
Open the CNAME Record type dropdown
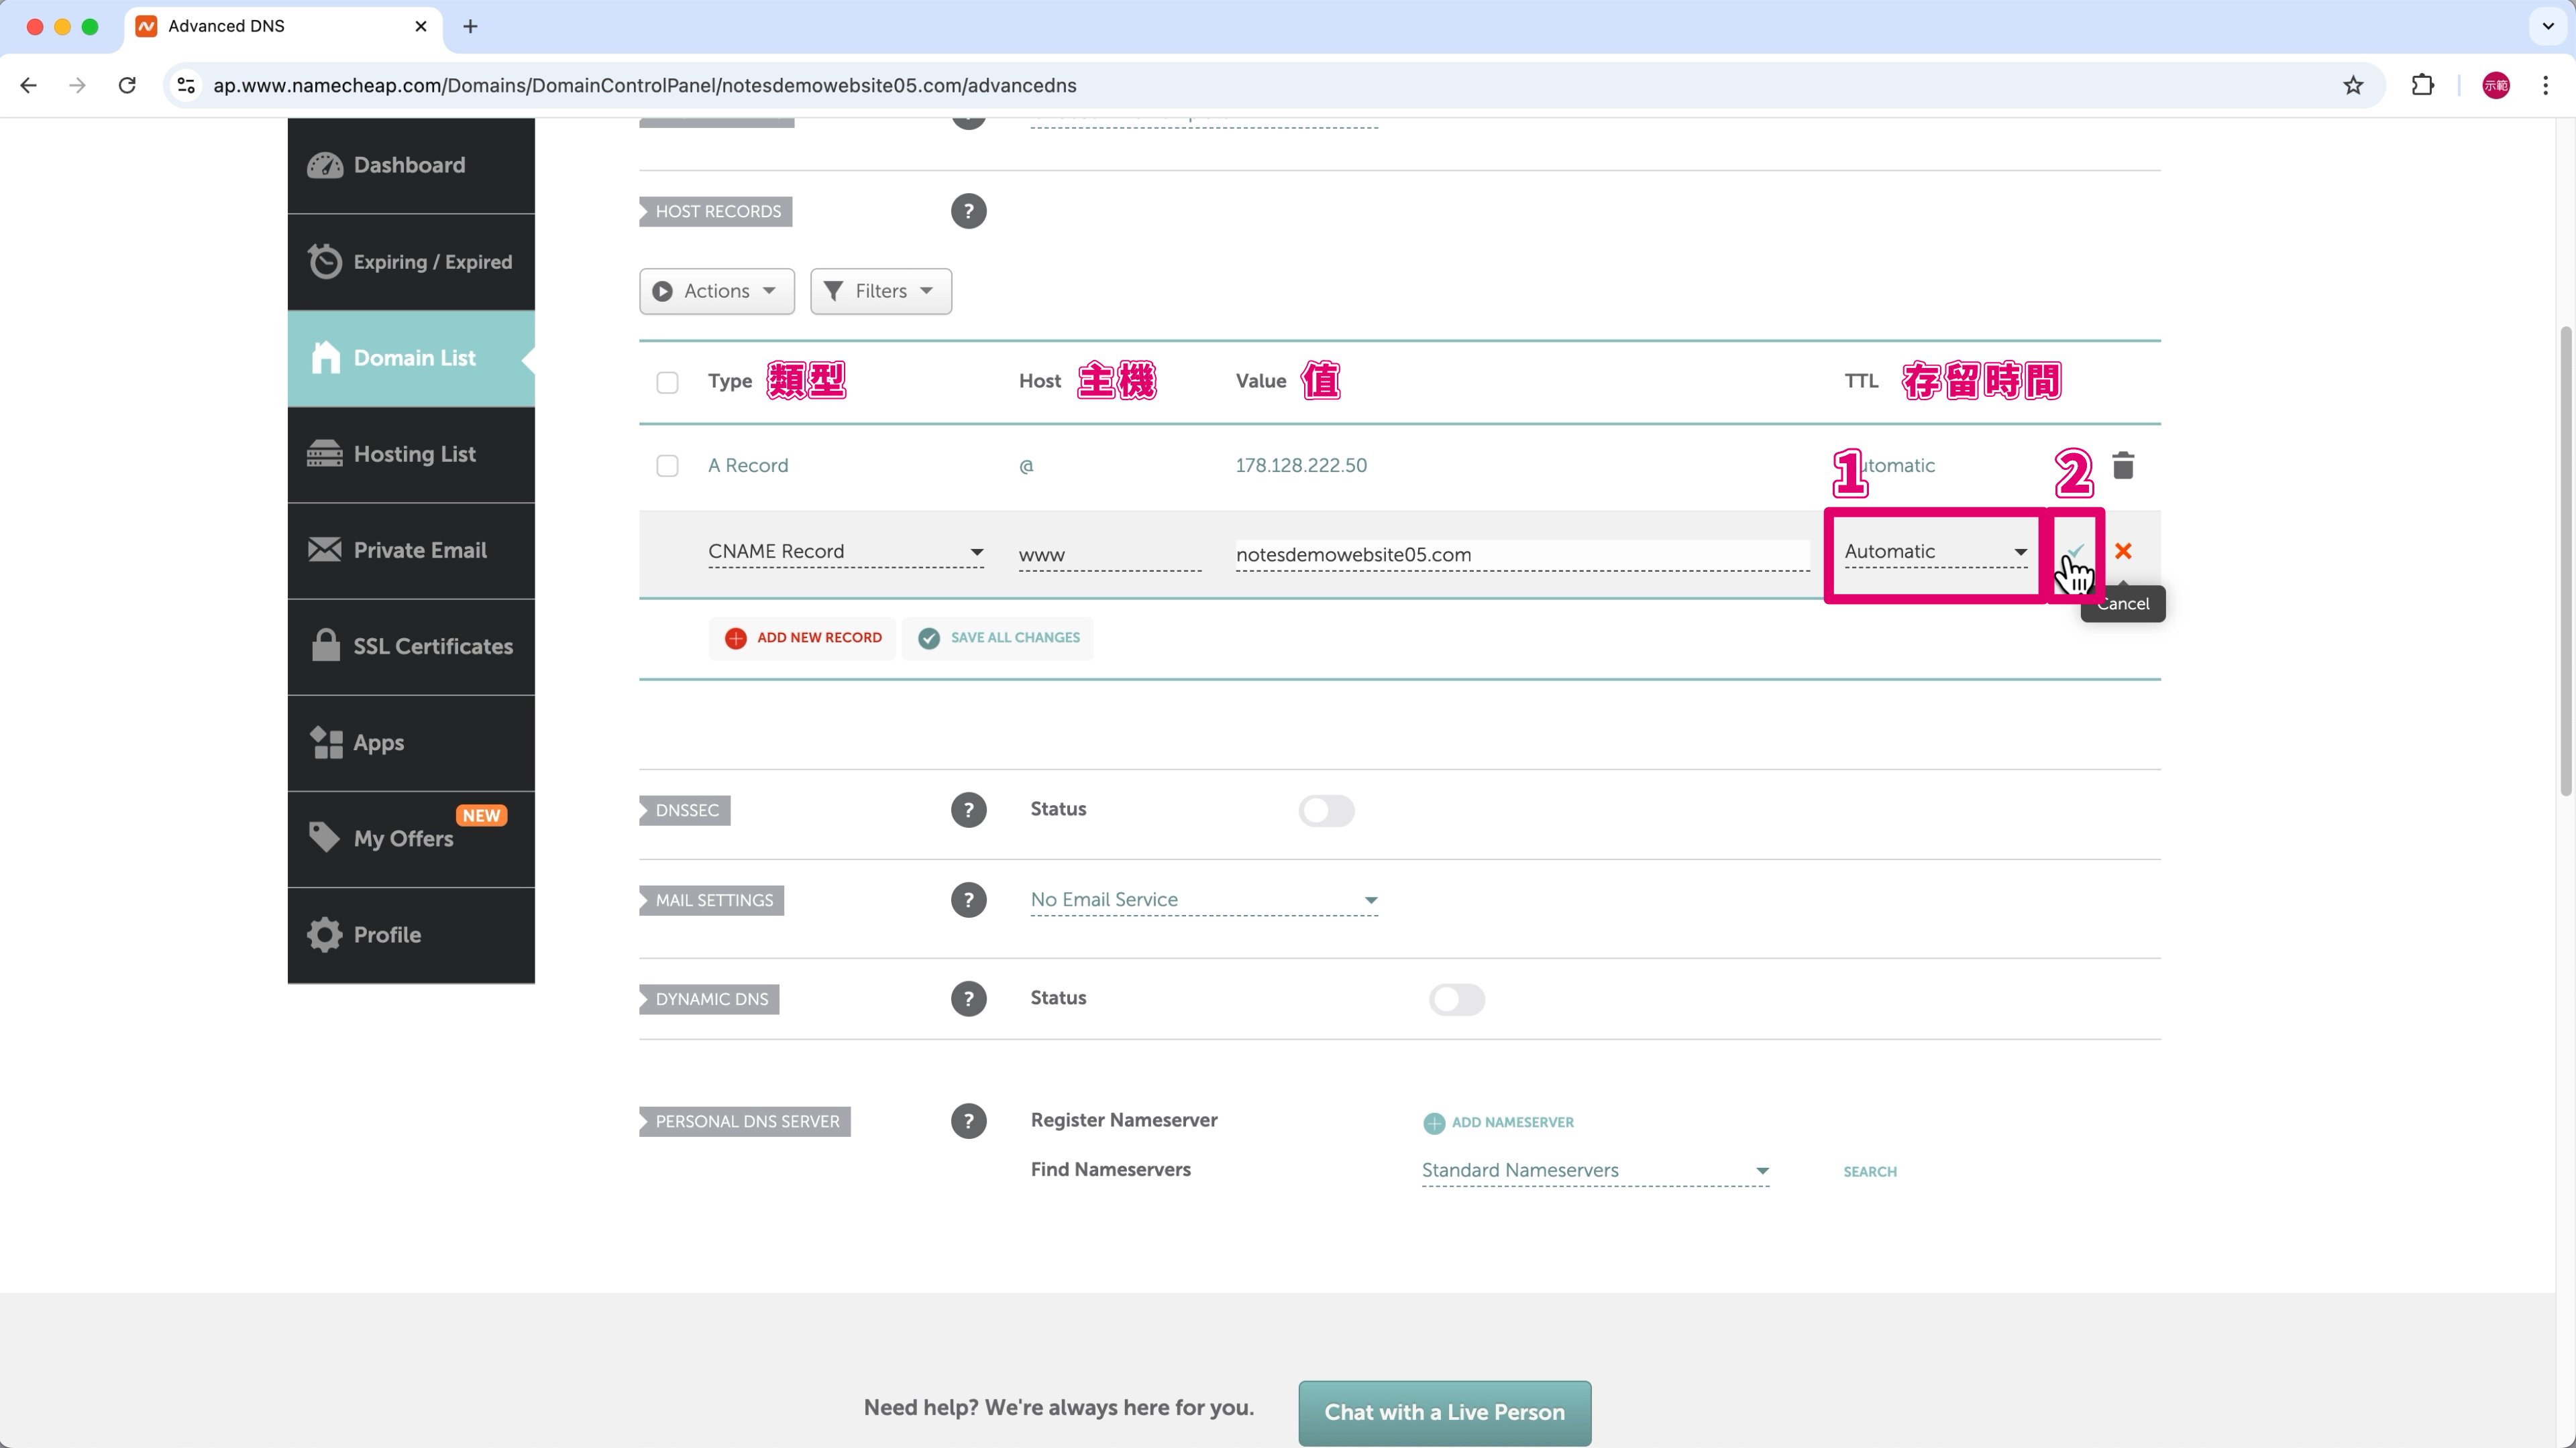coord(845,552)
